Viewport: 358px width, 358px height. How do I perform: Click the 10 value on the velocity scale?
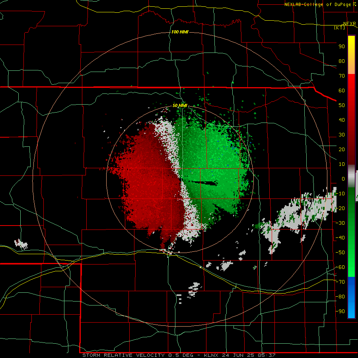point(342,164)
